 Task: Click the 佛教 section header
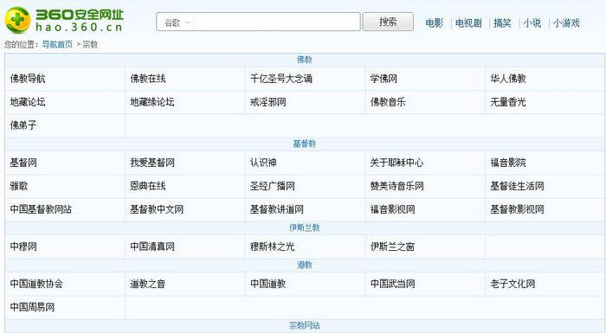[x=304, y=60]
